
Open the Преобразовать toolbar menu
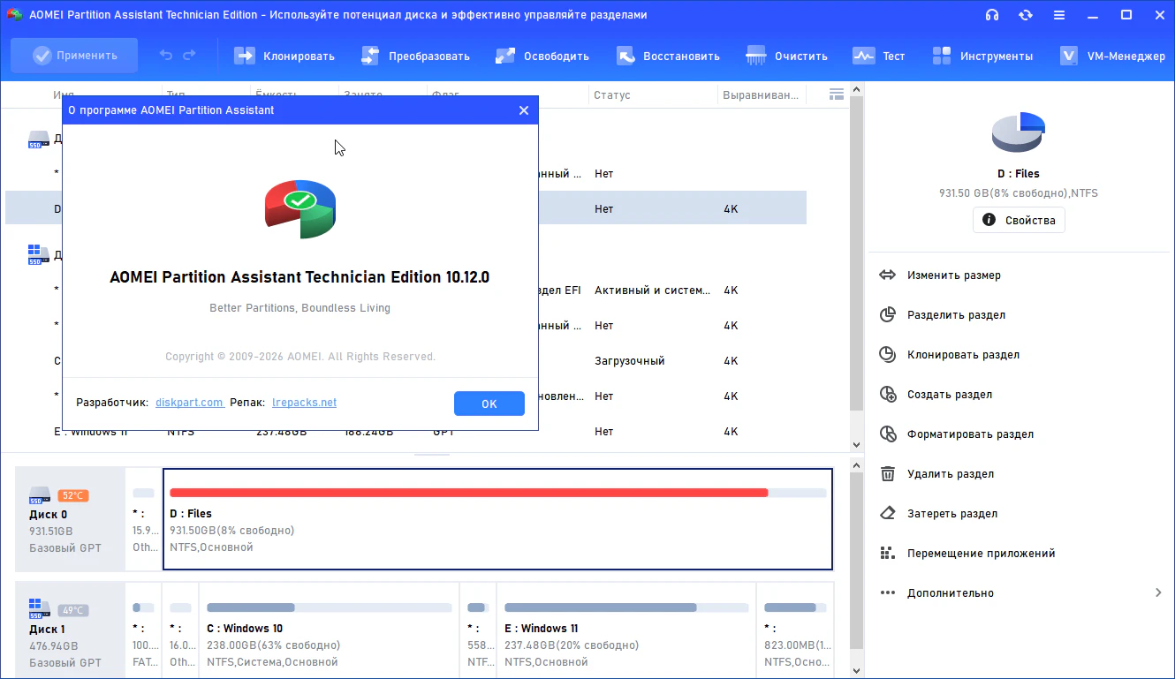pos(415,56)
